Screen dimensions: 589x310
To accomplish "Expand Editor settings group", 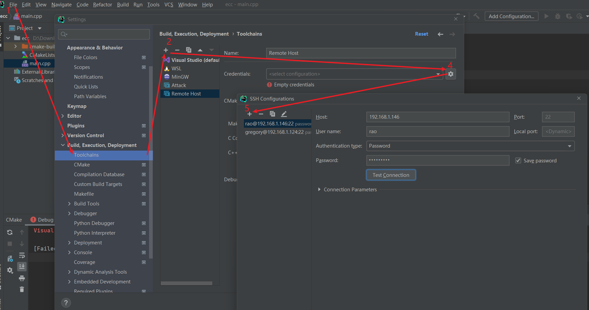I will tap(63, 116).
